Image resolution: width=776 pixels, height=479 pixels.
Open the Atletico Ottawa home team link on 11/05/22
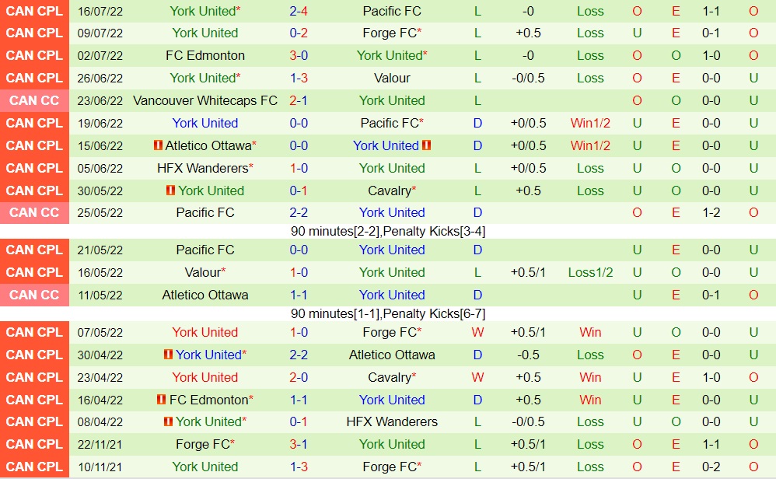coord(205,295)
